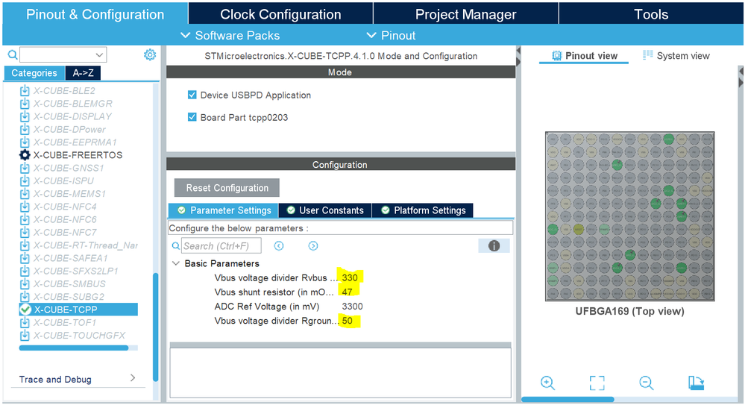Click the green check icon beside X-CUBE-TCPP
Screen dimensions: 745x405
tap(25, 310)
